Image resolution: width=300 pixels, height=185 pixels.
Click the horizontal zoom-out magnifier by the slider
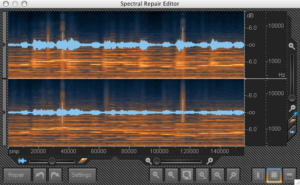point(149,161)
